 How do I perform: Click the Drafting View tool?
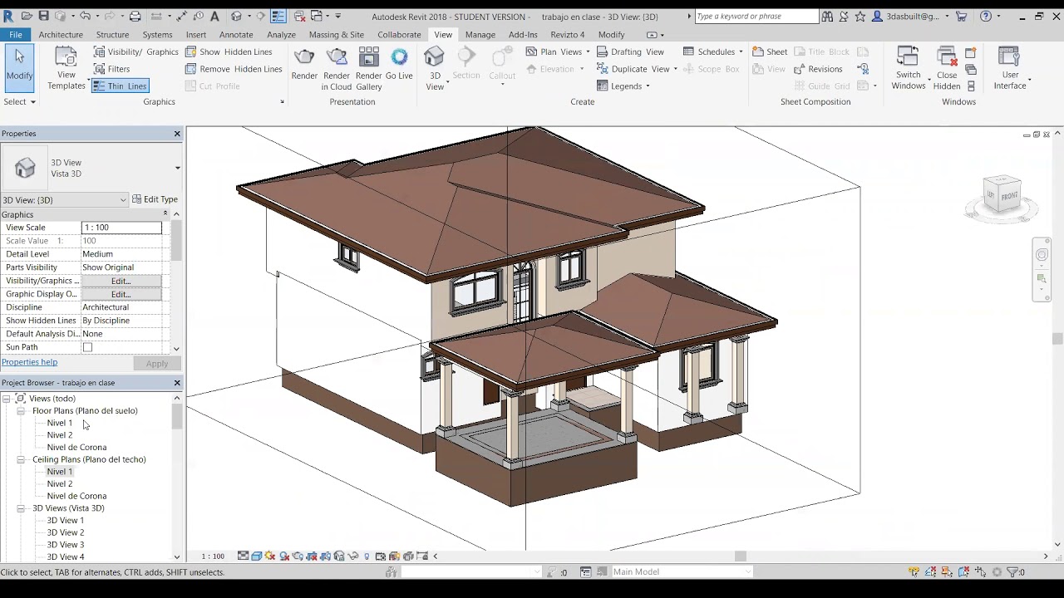630,51
